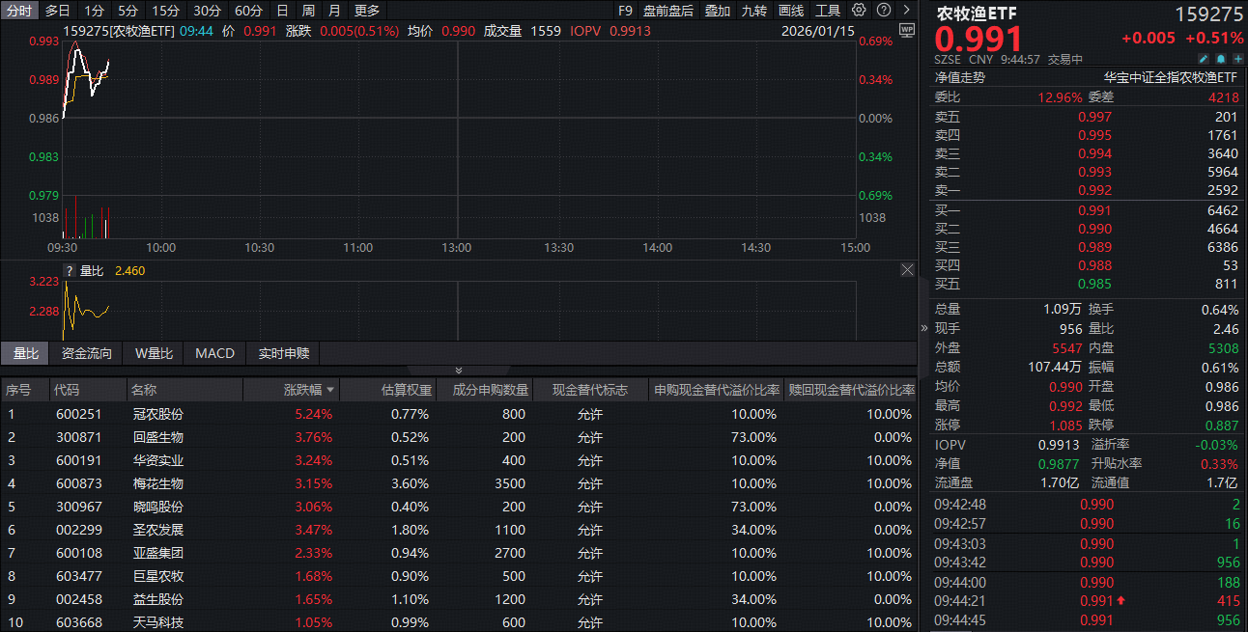The image size is (1248, 632).
Task: Click the WP icon beside the chart date
Action: coord(905,30)
